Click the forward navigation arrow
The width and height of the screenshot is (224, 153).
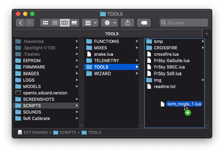pos(29,23)
